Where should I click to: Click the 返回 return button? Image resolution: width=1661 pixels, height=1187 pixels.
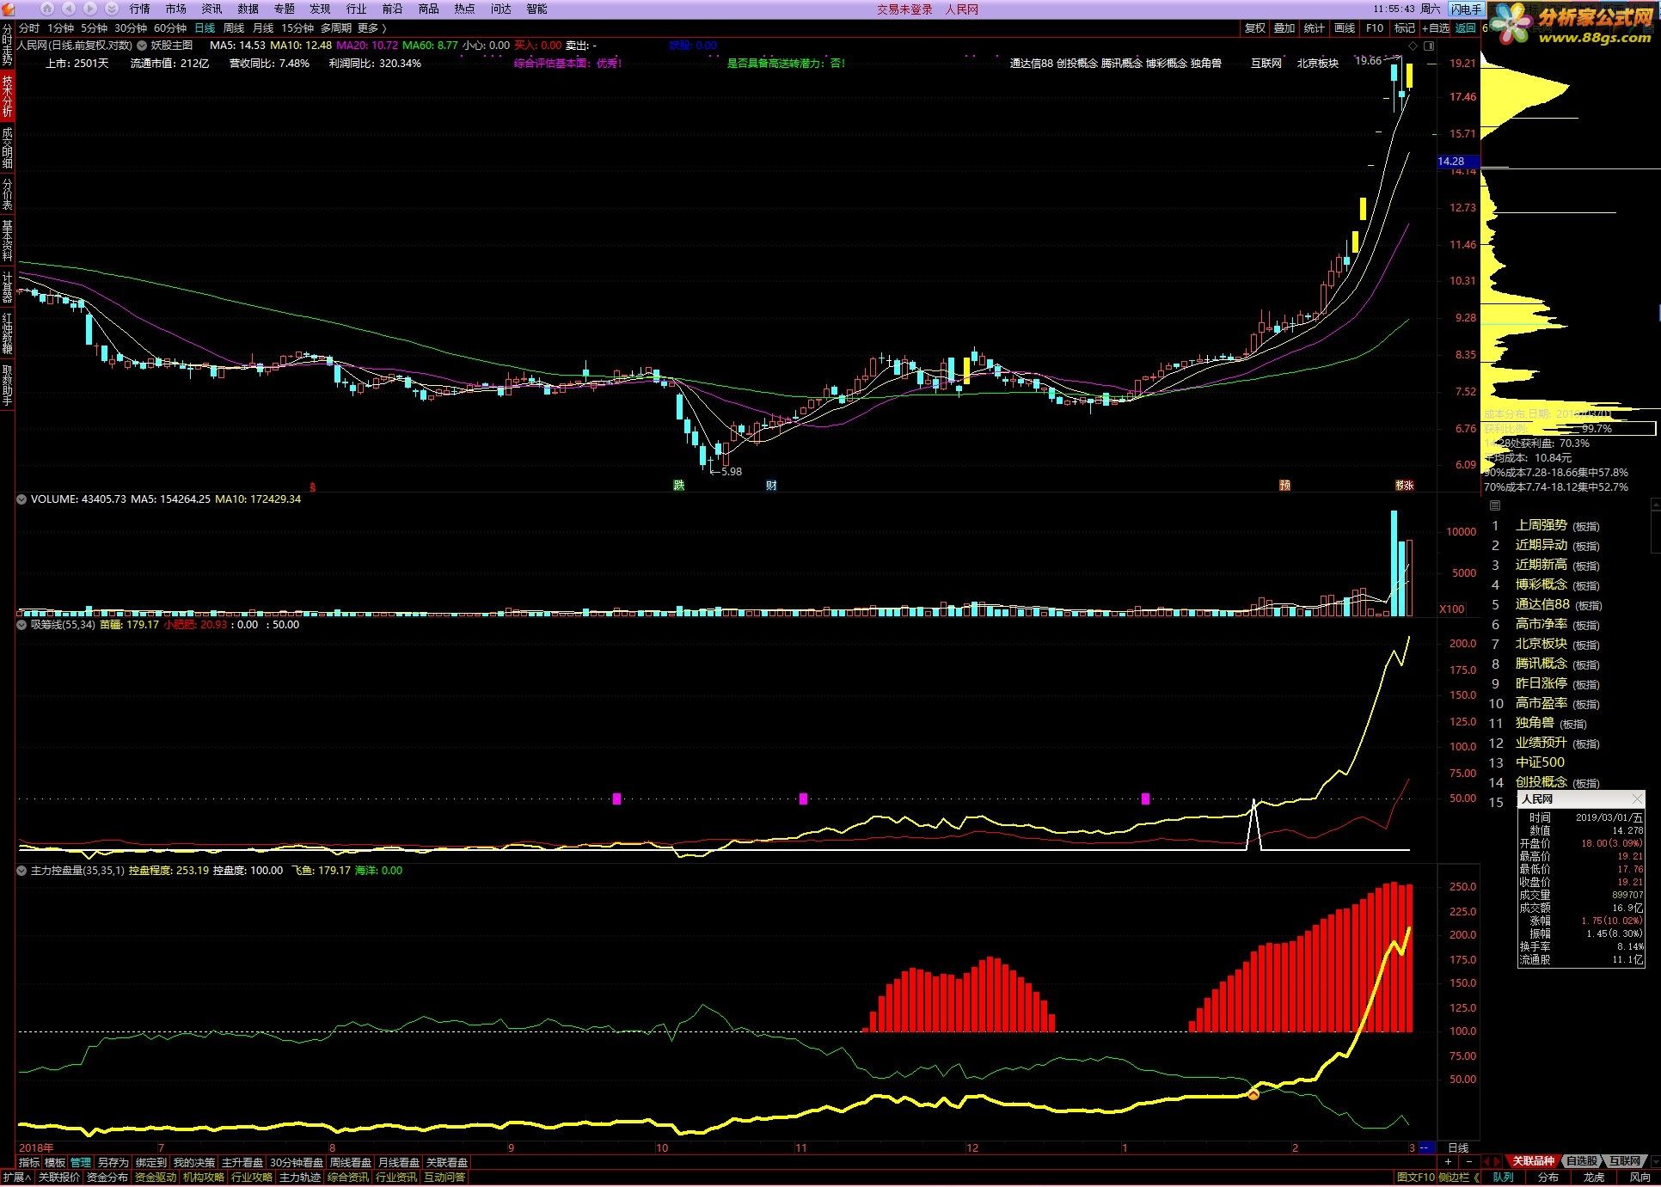click(x=1465, y=28)
